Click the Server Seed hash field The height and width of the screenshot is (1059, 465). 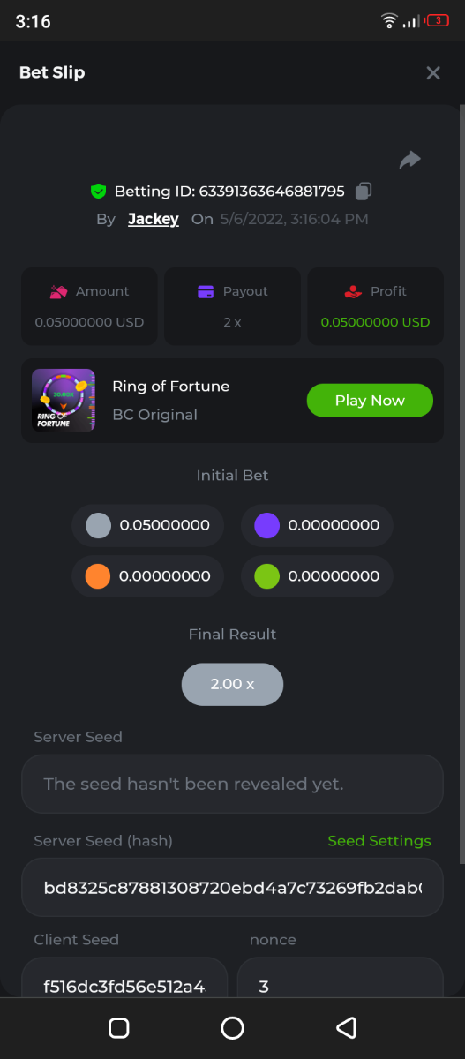[232, 887]
